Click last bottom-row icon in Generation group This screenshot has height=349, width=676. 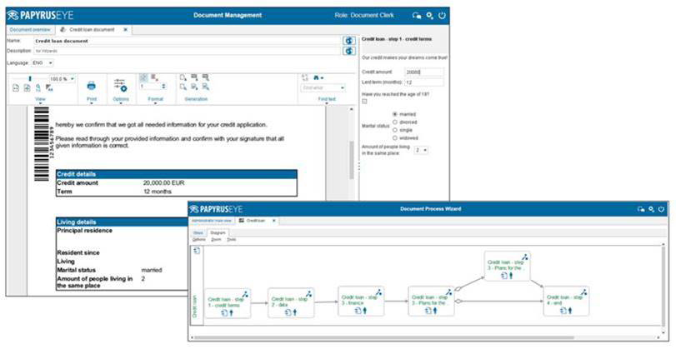point(206,87)
